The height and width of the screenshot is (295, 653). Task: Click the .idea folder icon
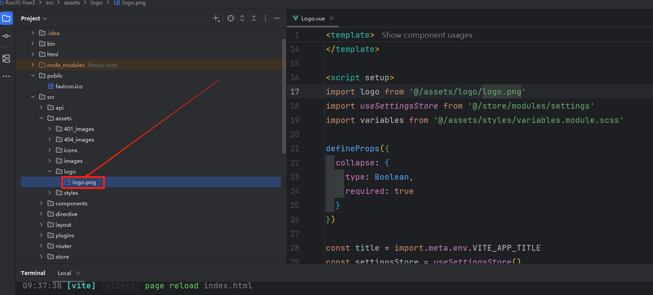point(42,33)
